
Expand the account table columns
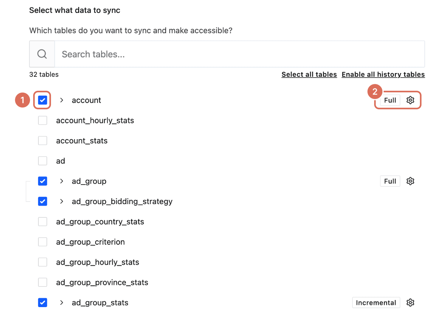pyautogui.click(x=62, y=100)
